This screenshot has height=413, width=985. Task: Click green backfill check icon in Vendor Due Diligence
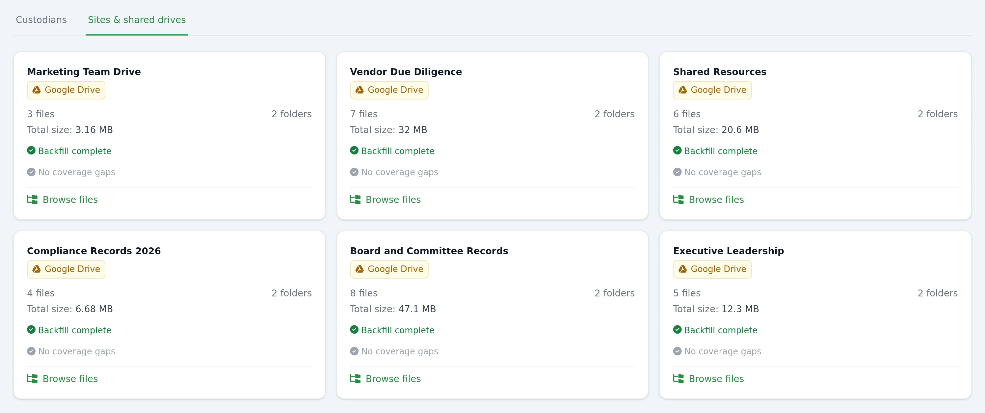(x=355, y=151)
